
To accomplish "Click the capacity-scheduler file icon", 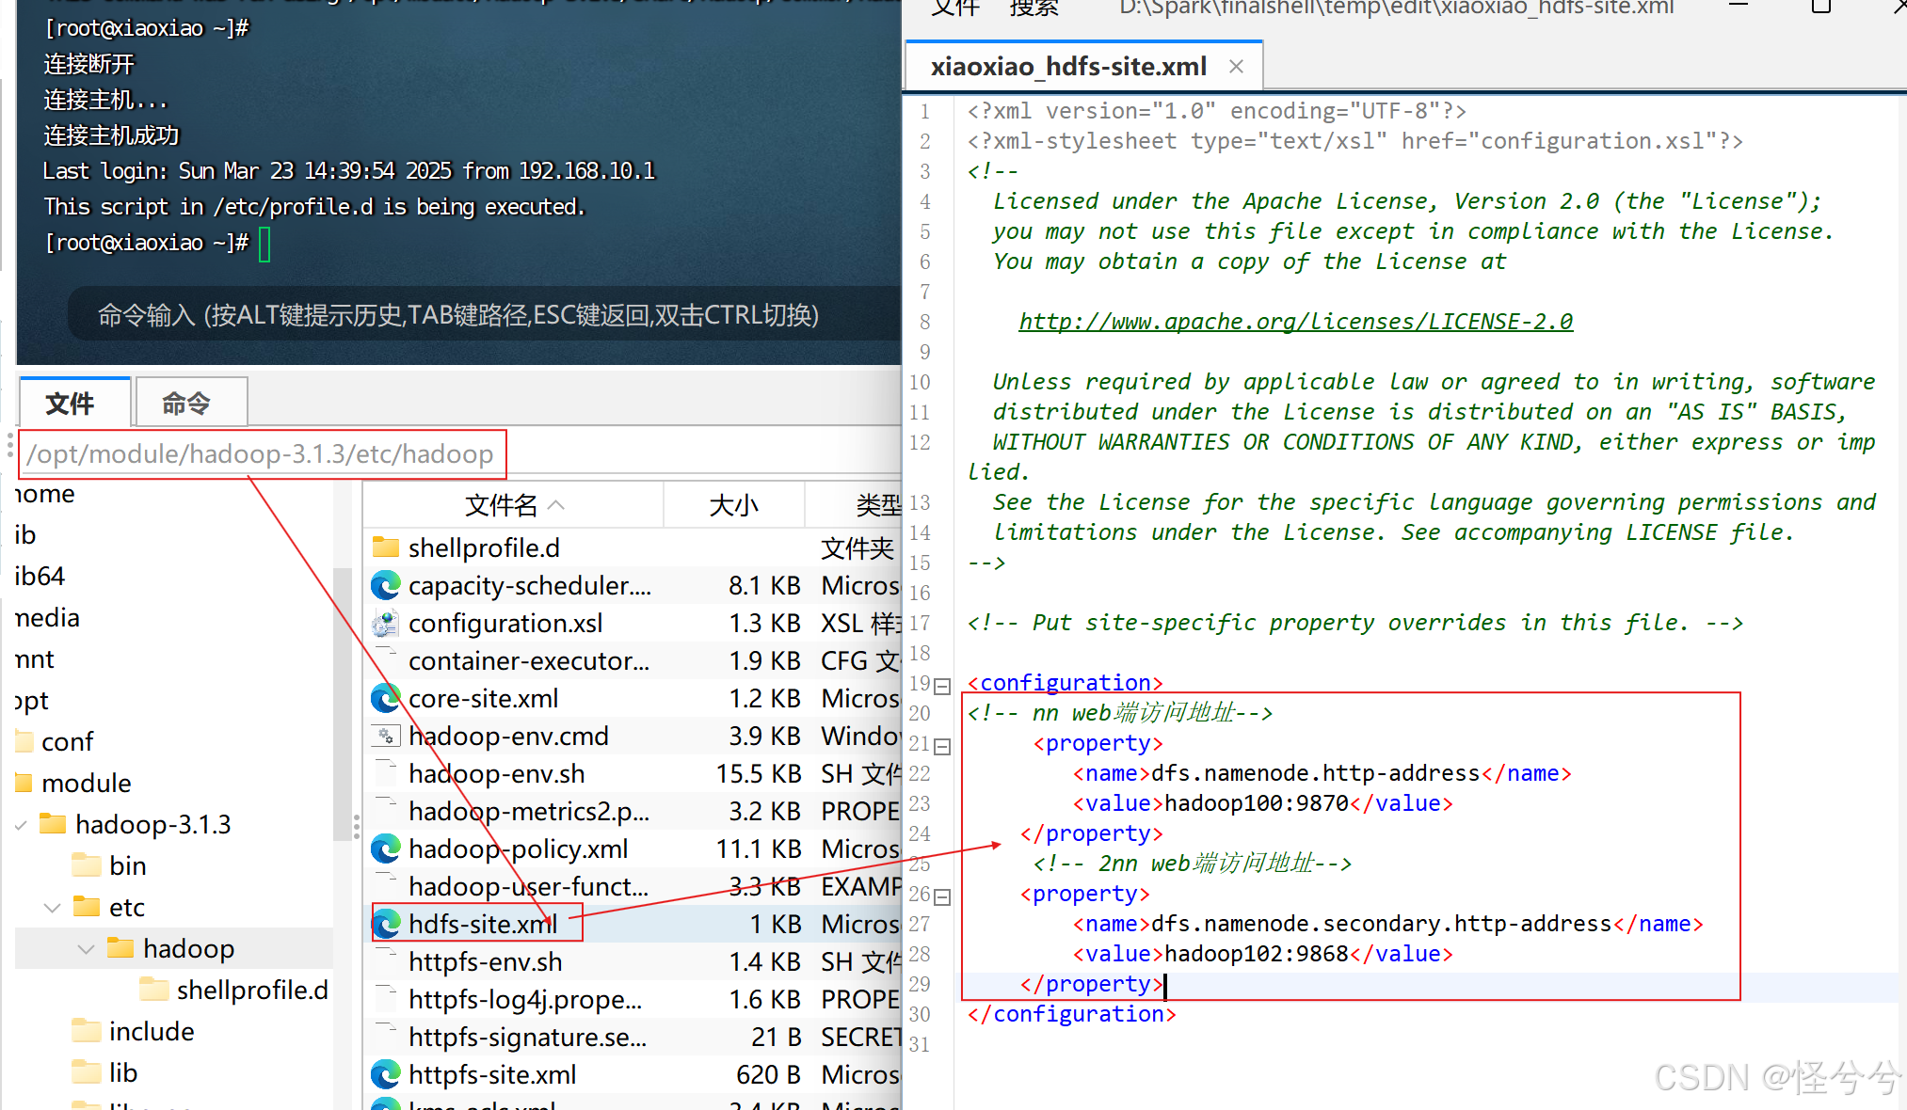I will click(386, 586).
